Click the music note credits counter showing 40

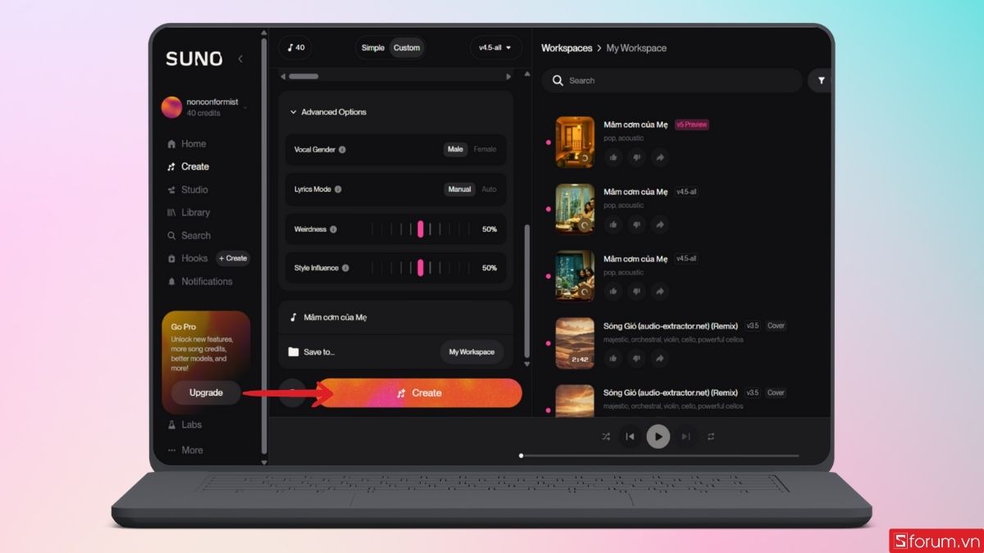pyautogui.click(x=296, y=48)
